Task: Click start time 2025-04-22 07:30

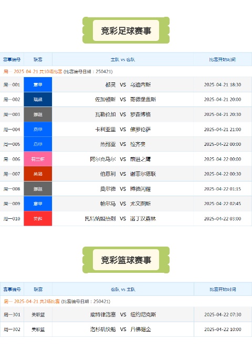Action: (x=223, y=315)
